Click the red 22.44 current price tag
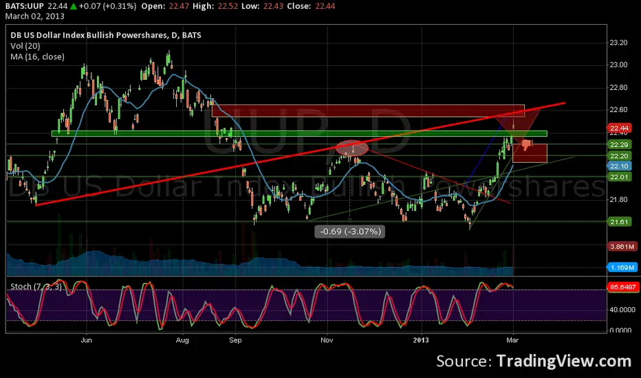 (619, 129)
